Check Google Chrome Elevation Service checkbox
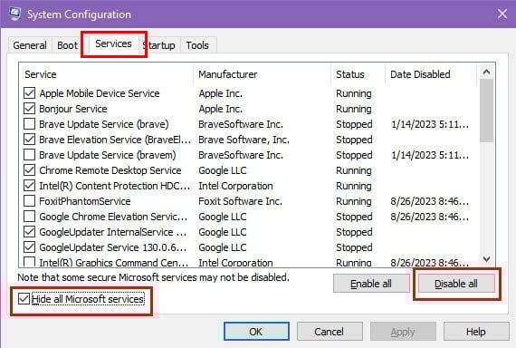Image resolution: width=516 pixels, height=348 pixels. tap(29, 217)
